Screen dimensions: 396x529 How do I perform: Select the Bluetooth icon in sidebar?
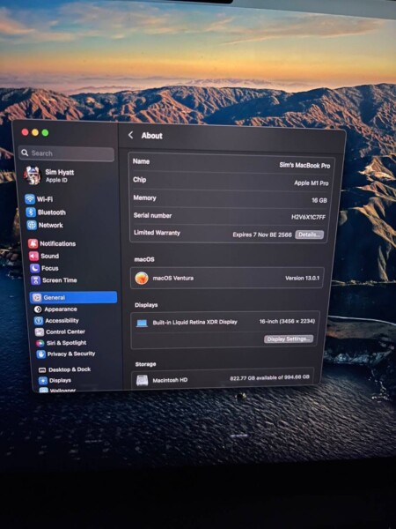[32, 212]
